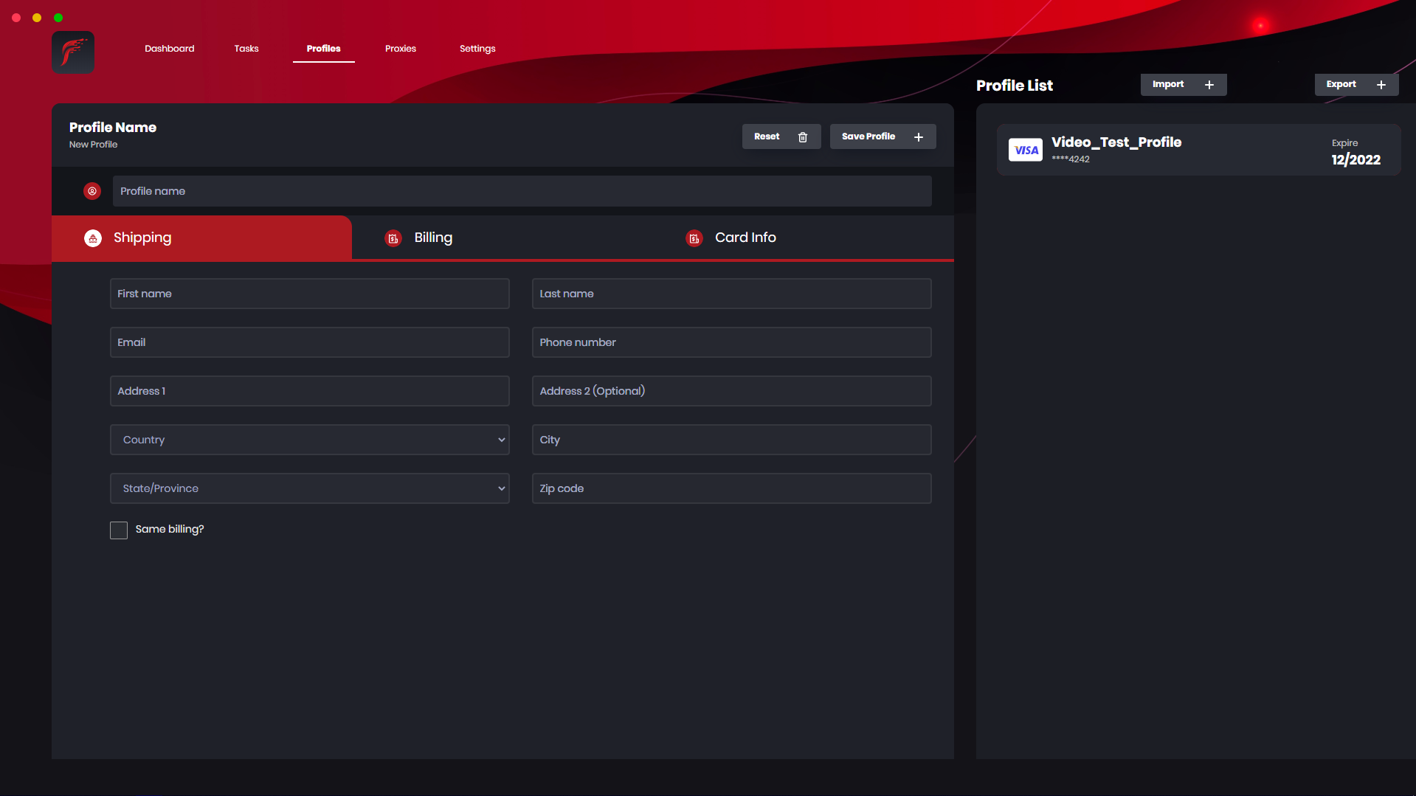Click the plus icon beside Import
This screenshot has height=796, width=1416.
(1209, 85)
